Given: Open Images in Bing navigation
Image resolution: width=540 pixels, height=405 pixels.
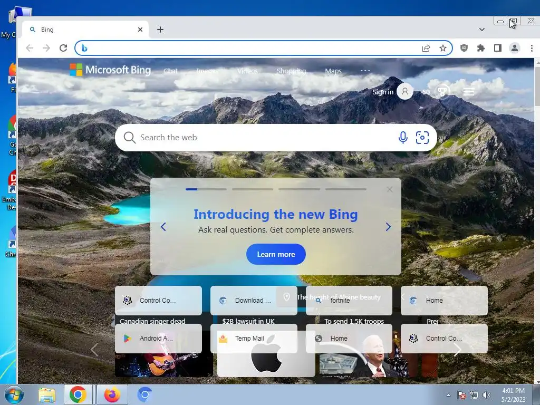Looking at the screenshot, I should 207,71.
